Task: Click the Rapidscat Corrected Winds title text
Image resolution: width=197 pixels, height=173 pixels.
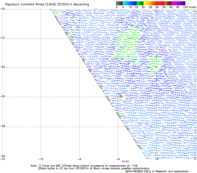Action: point(47,5)
